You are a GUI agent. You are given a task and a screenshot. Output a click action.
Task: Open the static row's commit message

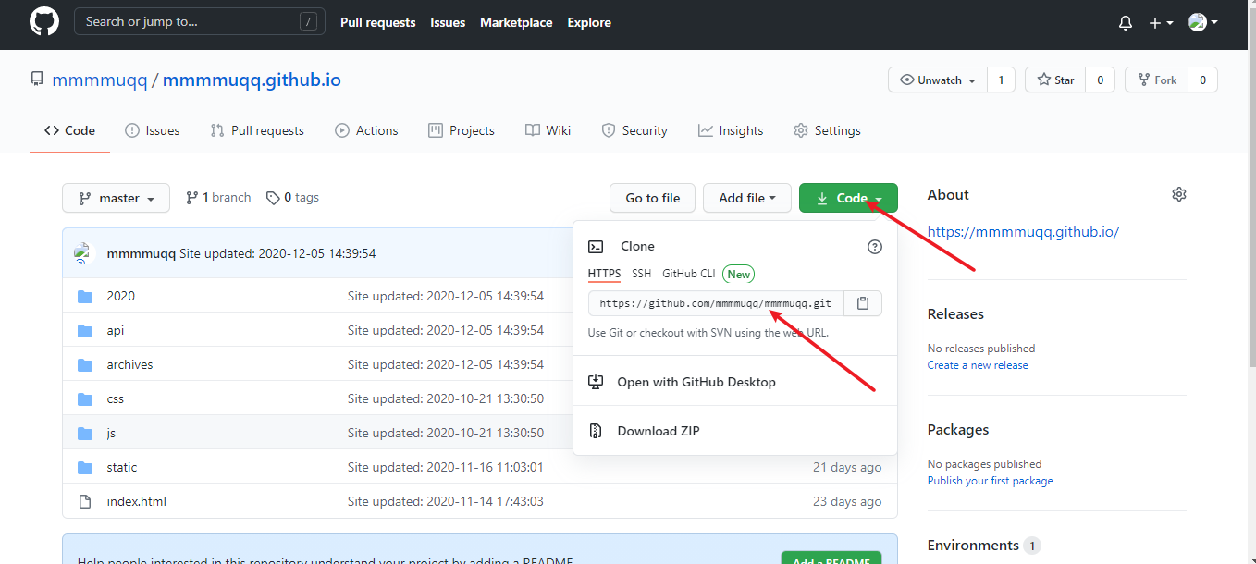click(x=446, y=467)
